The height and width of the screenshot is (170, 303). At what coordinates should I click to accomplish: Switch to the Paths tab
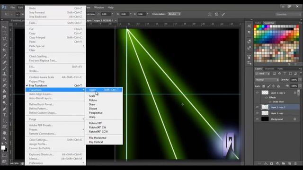(x=280, y=69)
